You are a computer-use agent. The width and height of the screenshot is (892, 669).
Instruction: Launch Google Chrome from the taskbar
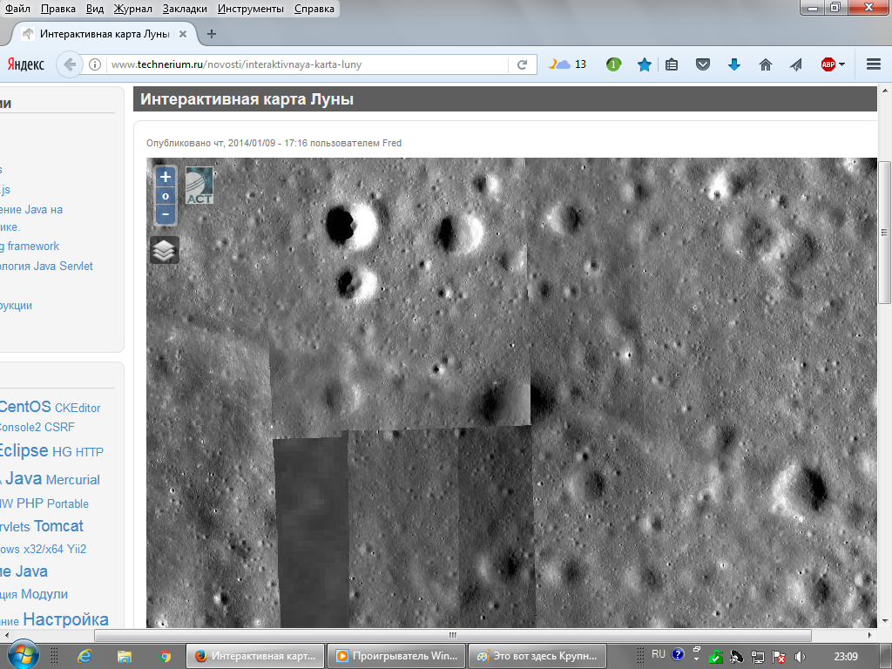tap(165, 657)
